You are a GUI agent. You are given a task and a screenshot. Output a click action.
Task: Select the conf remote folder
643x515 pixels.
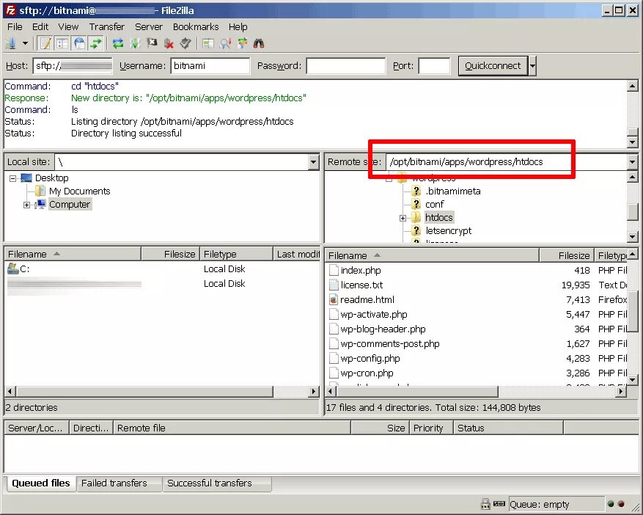click(x=434, y=205)
